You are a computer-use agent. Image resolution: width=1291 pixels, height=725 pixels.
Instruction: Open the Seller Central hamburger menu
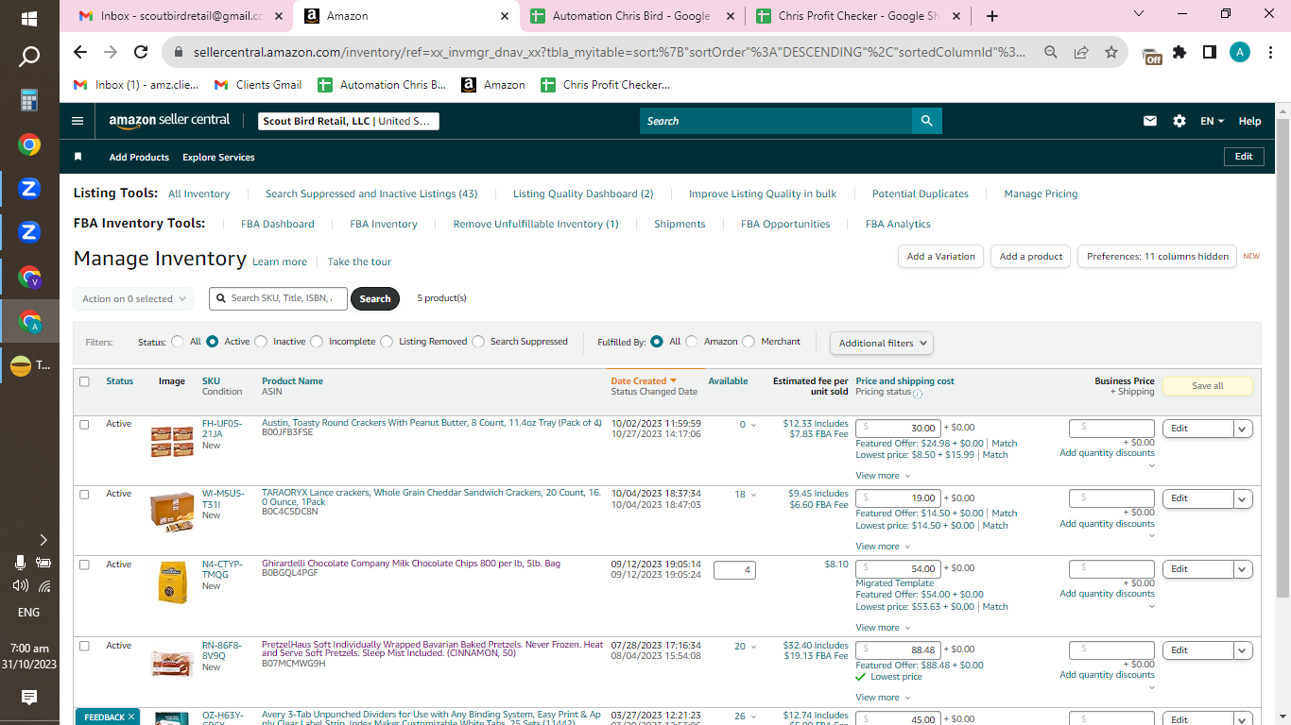pos(77,121)
